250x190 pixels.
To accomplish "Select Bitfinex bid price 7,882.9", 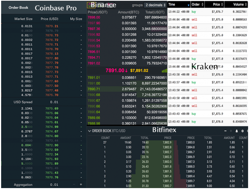I will pyautogui.click(x=167, y=143).
